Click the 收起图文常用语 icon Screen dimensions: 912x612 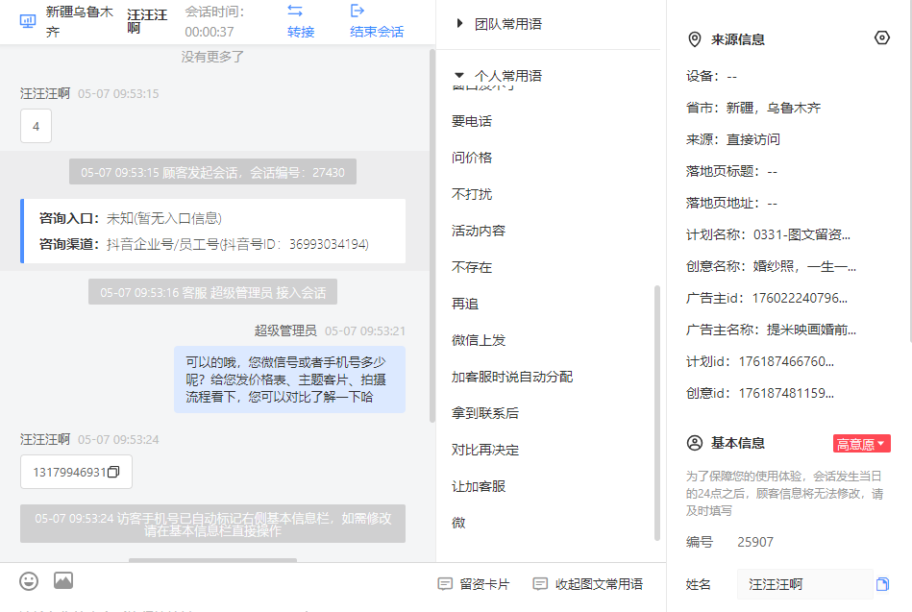click(x=540, y=583)
